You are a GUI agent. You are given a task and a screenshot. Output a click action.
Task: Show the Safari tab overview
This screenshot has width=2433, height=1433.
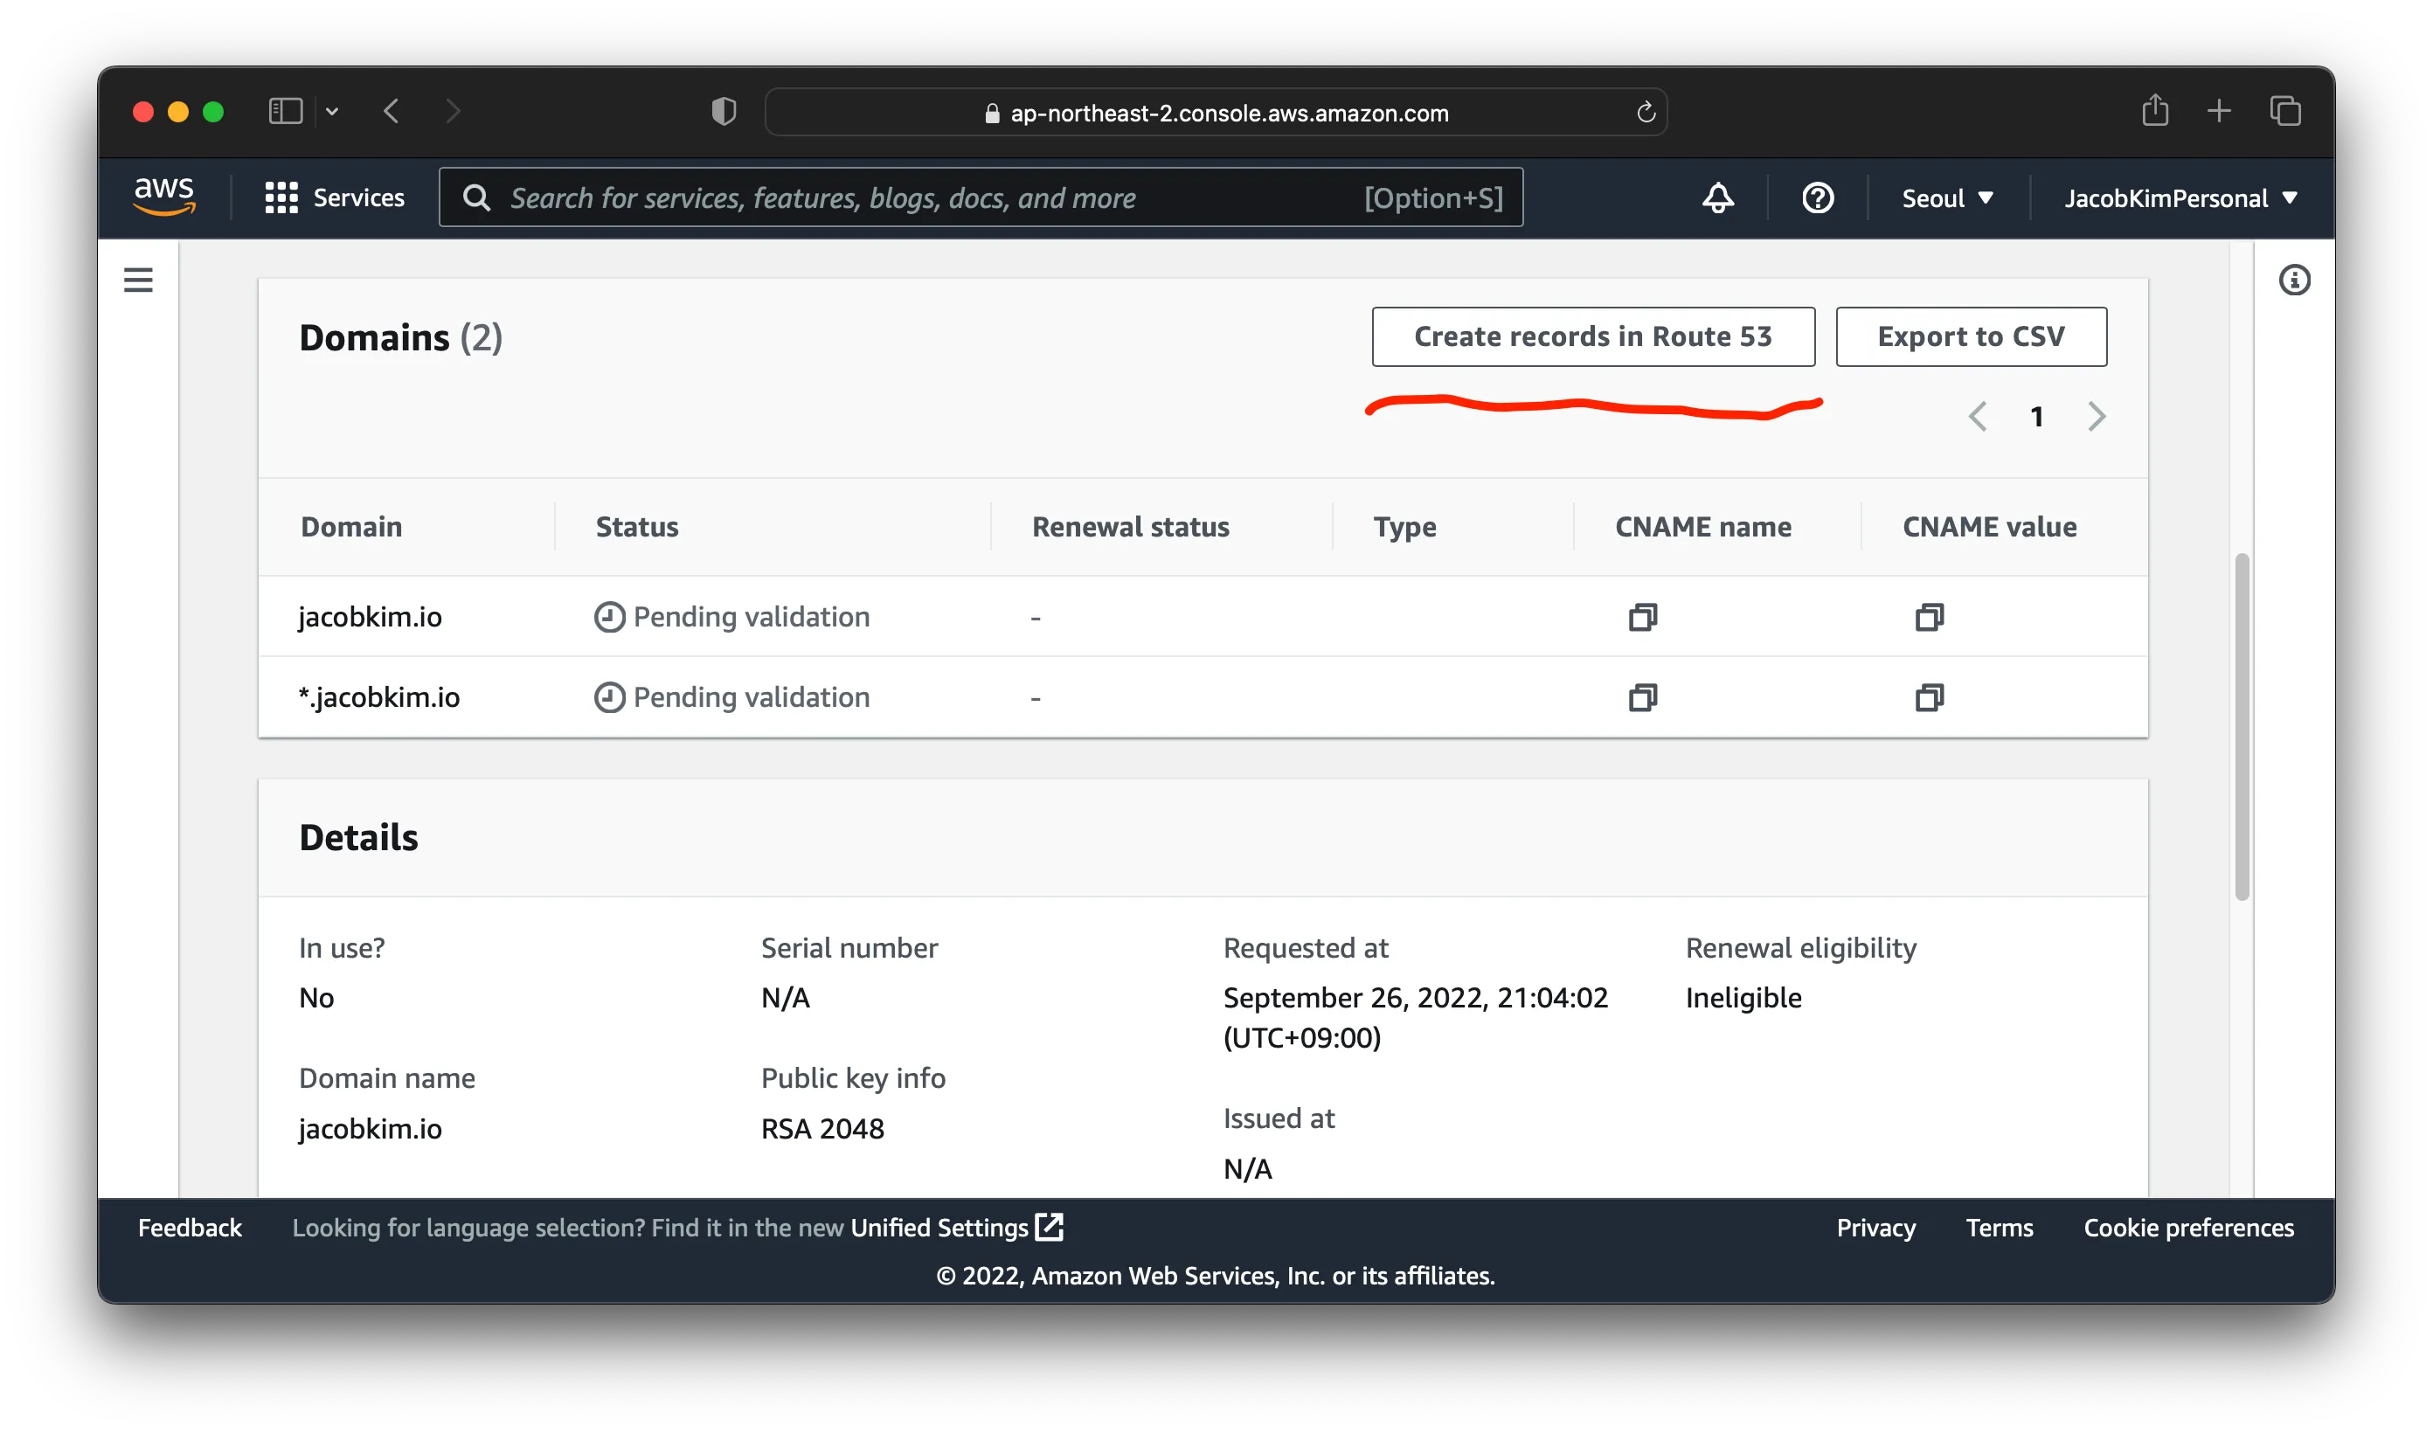click(x=2284, y=111)
